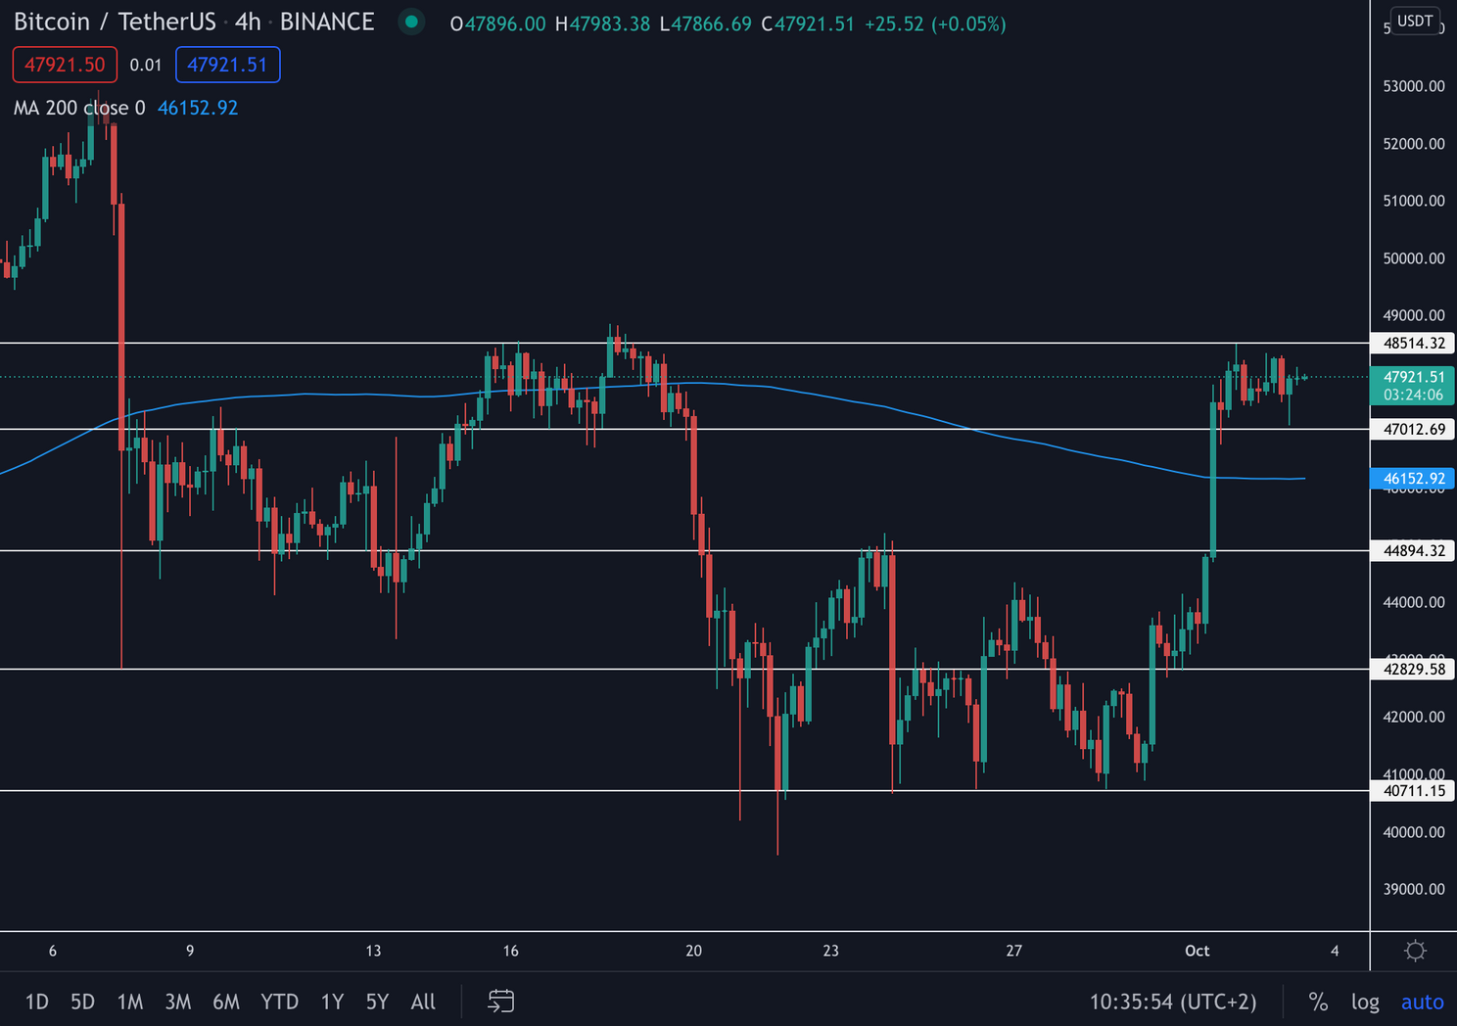
Task: Click the BINANCE exchange label
Action: (x=327, y=22)
